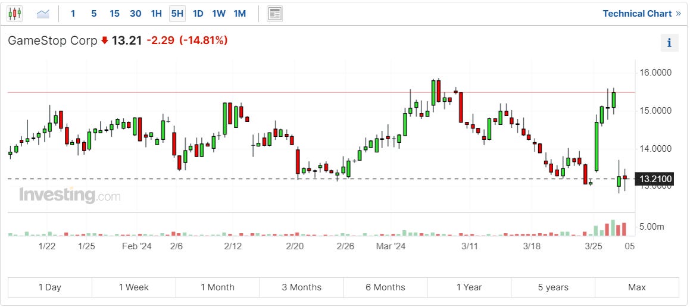Switch to the 1D interval
Screen dimensions: 690x307
point(198,14)
